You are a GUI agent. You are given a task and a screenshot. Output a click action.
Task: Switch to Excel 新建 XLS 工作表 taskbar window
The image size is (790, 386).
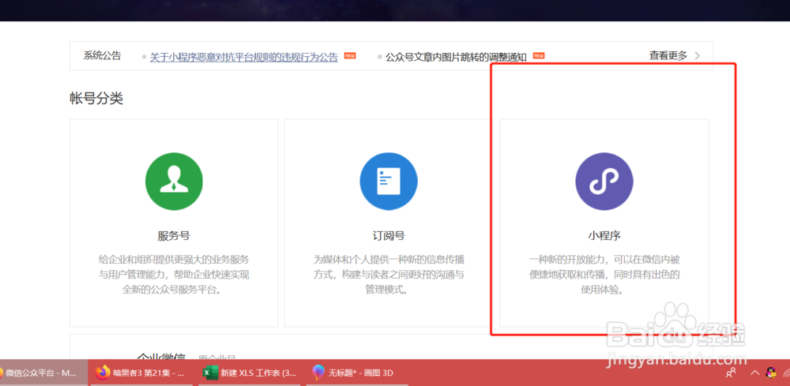pyautogui.click(x=250, y=373)
